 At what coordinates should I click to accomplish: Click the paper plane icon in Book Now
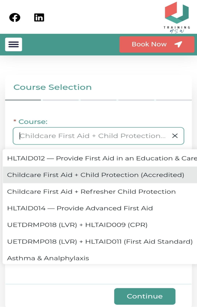tap(178, 44)
